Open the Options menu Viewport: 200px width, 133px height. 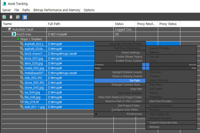pyautogui.click(x=89, y=10)
